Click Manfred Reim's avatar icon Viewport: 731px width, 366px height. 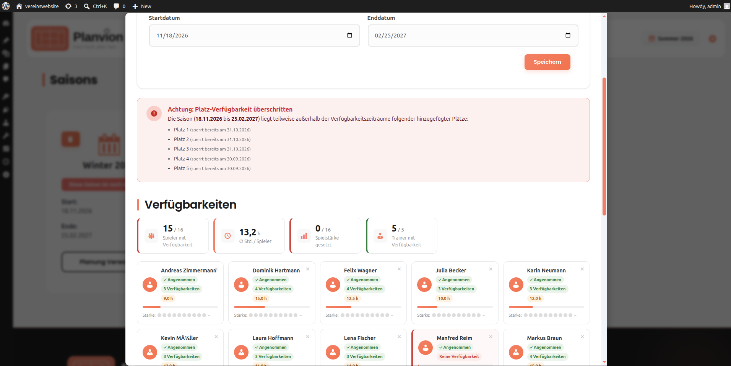click(426, 348)
